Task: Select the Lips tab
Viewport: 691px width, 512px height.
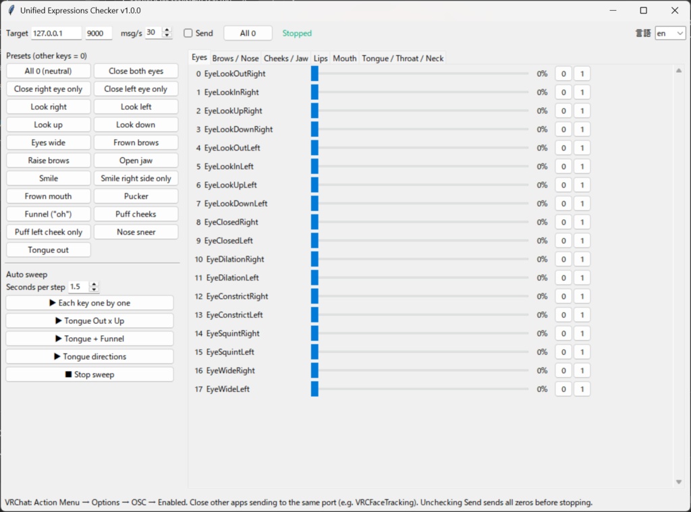Action: click(321, 58)
